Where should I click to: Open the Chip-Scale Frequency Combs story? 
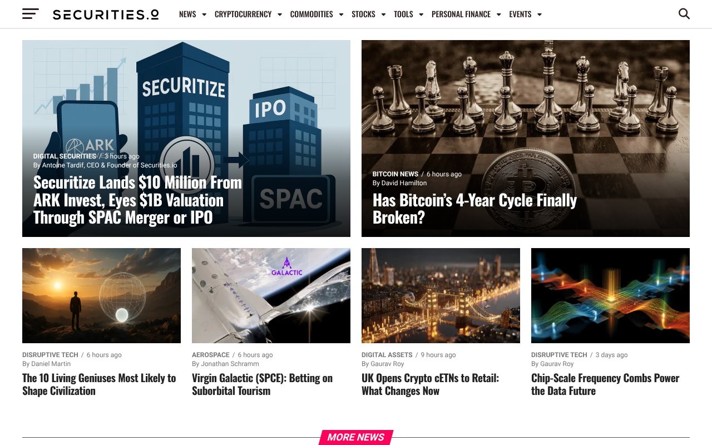click(605, 384)
